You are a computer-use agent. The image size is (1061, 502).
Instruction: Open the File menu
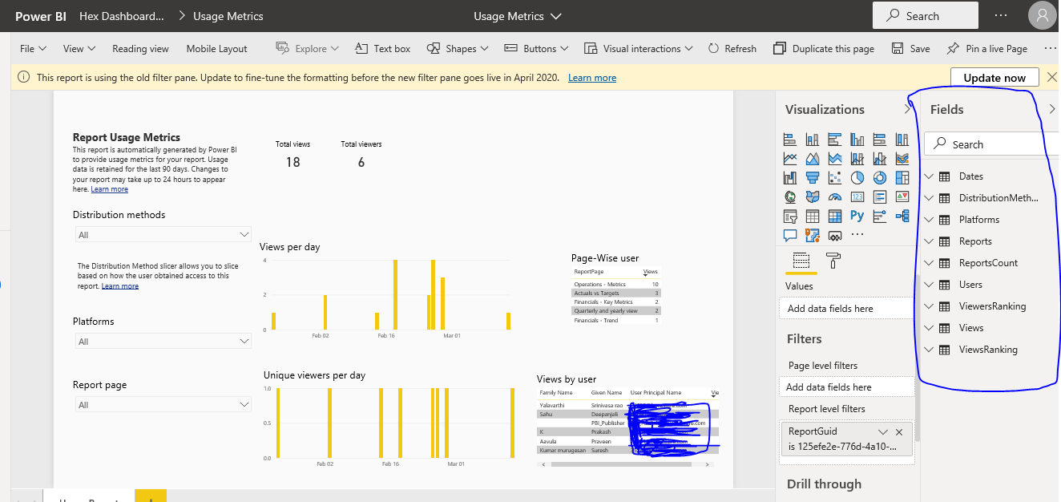33,49
